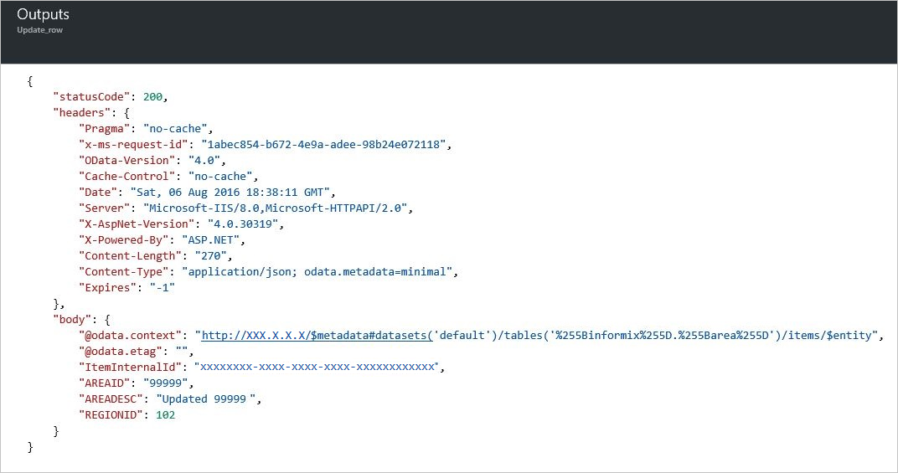The image size is (898, 473).
Task: Select the Server header value text
Action: coord(276,208)
